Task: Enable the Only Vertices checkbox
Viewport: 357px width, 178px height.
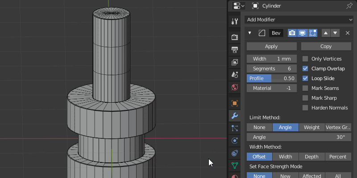Action: 305,59
